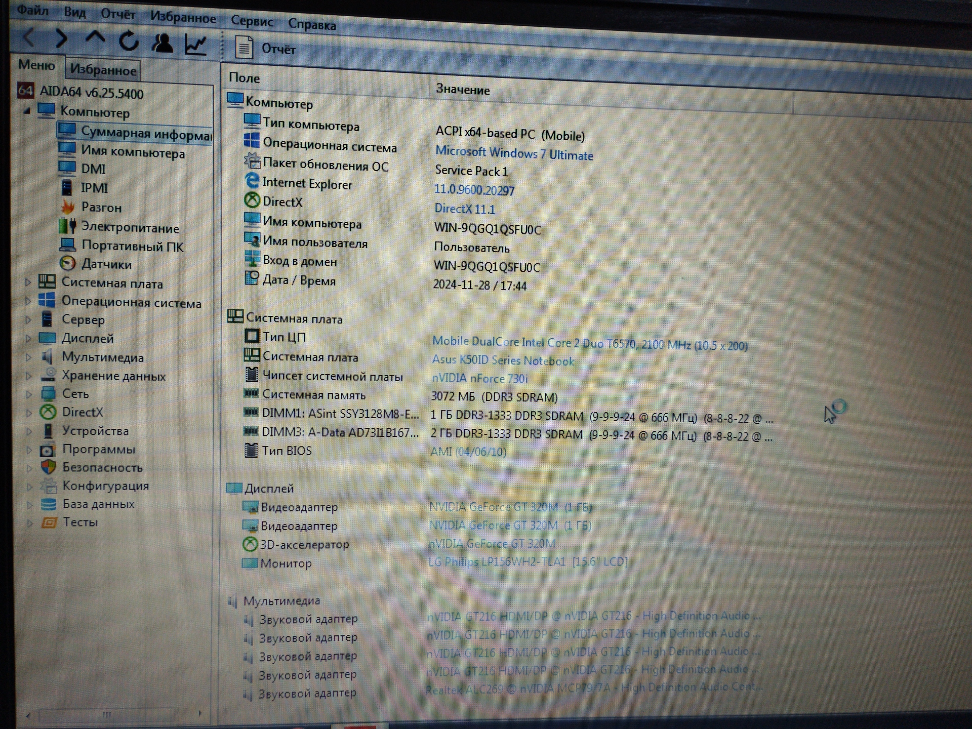The image size is (972, 729).
Task: Expand the Дисплей tree node
Action: 28,338
